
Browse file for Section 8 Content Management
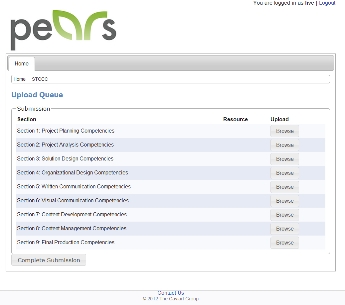point(284,229)
